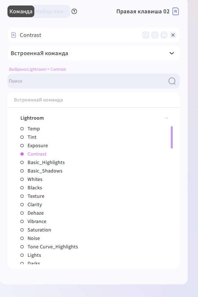Click the Lightroom group heading
Screen dimensions: 198x297
coord(32,118)
